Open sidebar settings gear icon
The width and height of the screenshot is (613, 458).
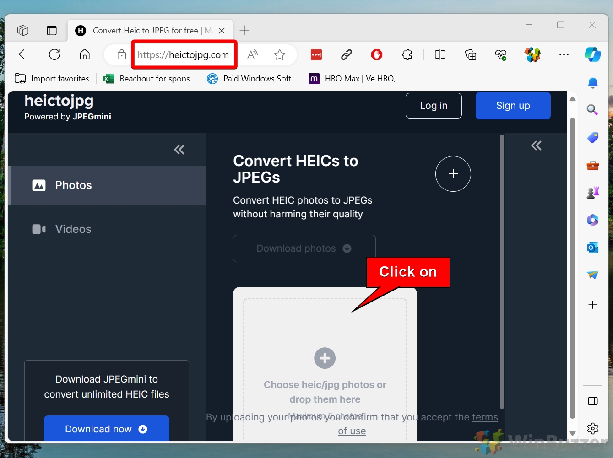[x=593, y=429]
